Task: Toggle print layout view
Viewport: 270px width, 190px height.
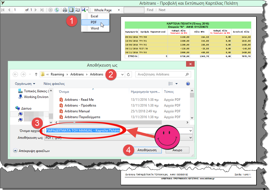Action: click(x=71, y=10)
